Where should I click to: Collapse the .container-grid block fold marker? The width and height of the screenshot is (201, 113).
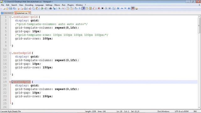coord(10,17)
